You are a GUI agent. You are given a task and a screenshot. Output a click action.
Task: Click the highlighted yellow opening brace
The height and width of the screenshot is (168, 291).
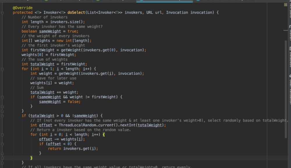pyautogui.click(x=104, y=135)
